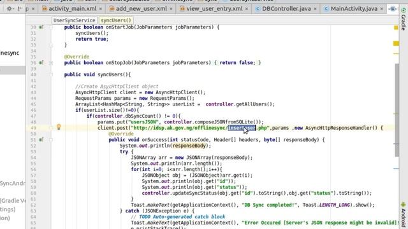Click the XML file icon of activity_main.xml tab
The height and width of the screenshot is (229, 408).
(x=45, y=9)
